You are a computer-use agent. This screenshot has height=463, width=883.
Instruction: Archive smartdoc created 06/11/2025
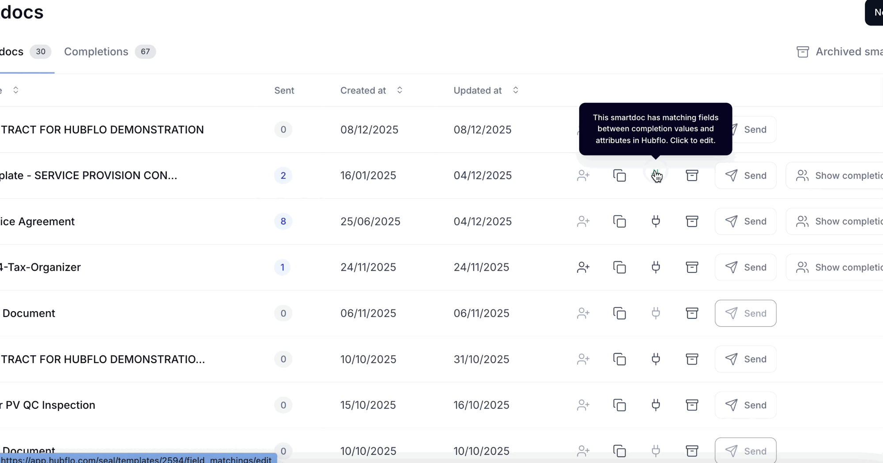pos(692,313)
